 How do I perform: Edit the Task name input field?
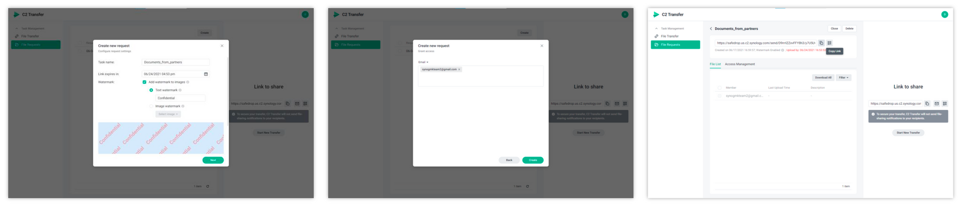[x=176, y=62]
